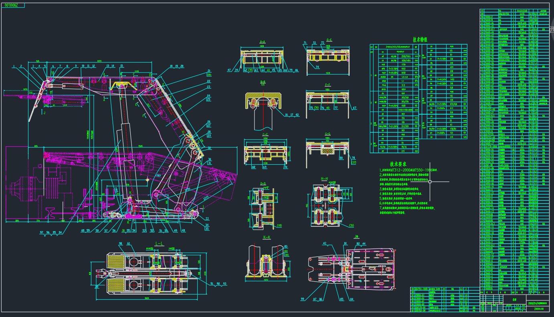Click part callout 84 below J view
The height and width of the screenshot is (317, 554).
(x=352, y=299)
